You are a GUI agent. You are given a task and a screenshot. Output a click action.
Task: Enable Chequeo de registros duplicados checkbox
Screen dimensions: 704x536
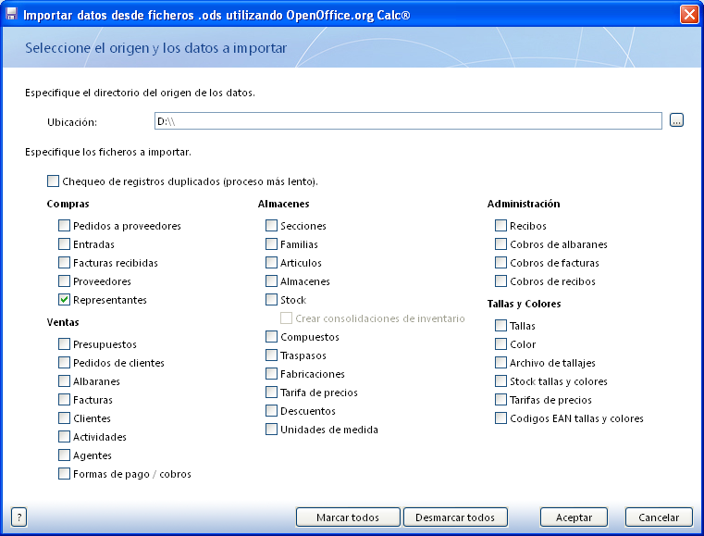pyautogui.click(x=53, y=181)
